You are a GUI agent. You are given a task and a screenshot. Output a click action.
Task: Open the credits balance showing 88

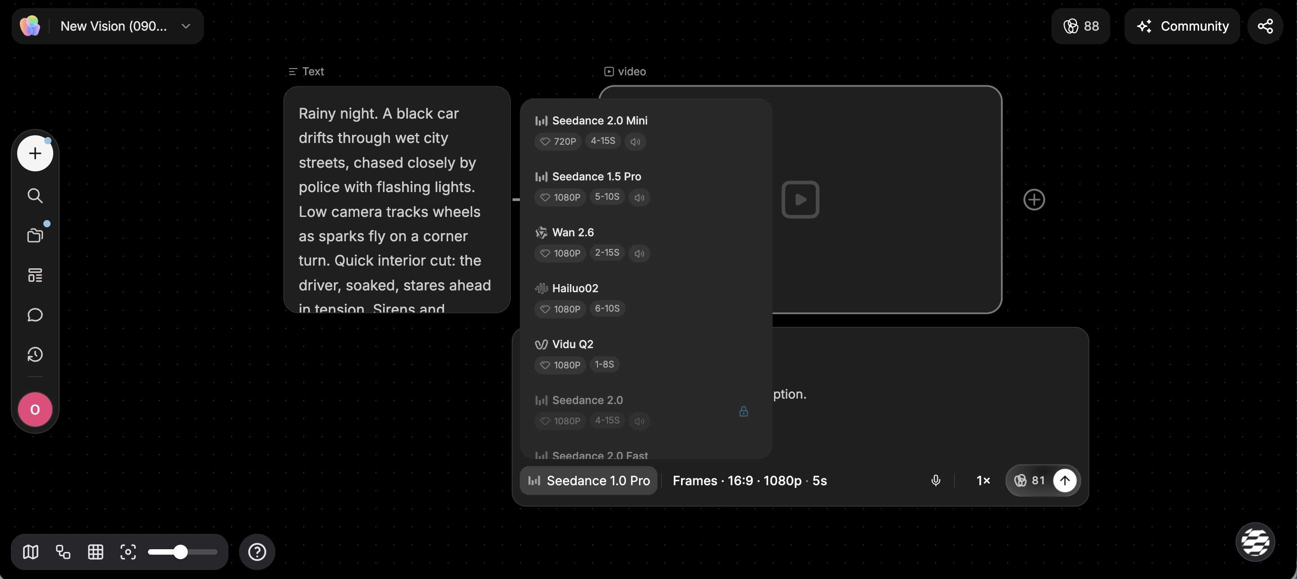tap(1080, 26)
